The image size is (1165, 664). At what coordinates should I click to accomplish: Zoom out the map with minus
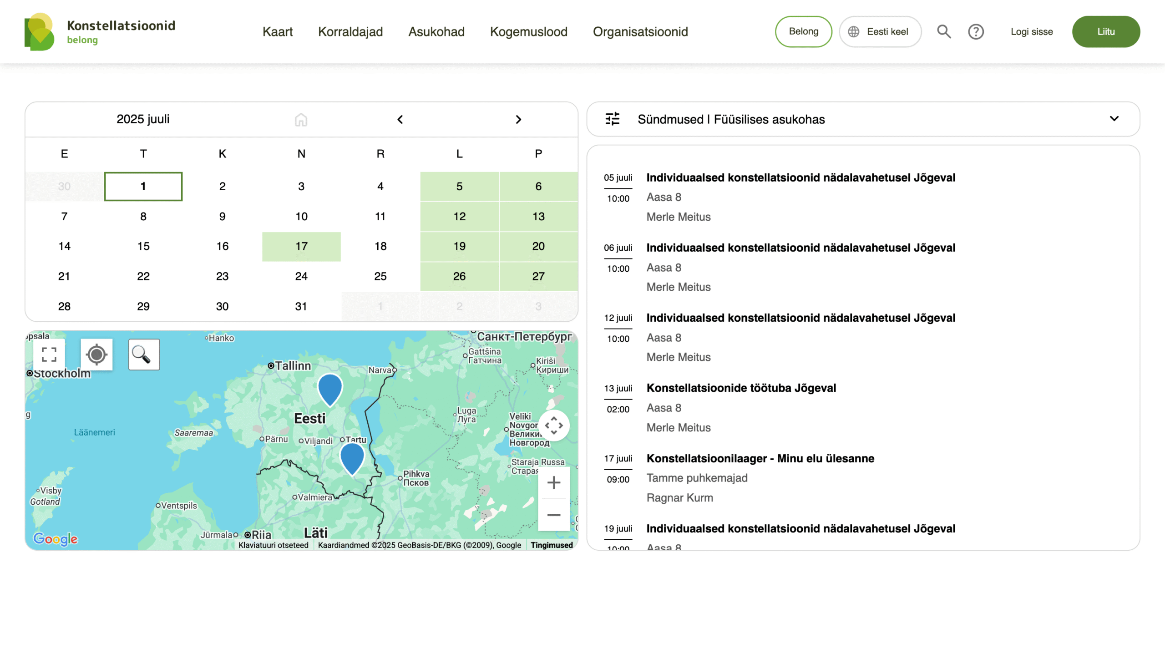point(553,515)
